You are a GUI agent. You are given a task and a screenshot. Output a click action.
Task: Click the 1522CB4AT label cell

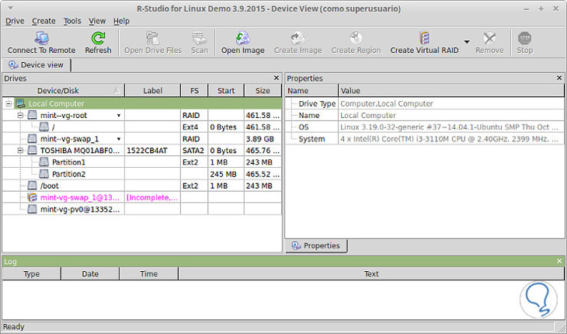(x=152, y=151)
